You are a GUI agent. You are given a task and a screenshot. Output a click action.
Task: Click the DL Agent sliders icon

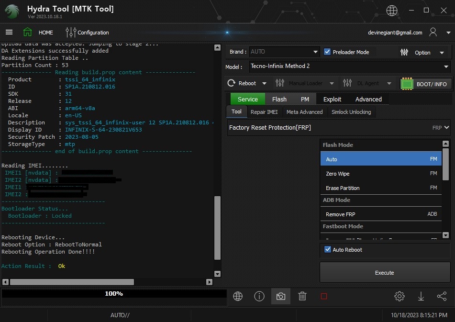347,83
